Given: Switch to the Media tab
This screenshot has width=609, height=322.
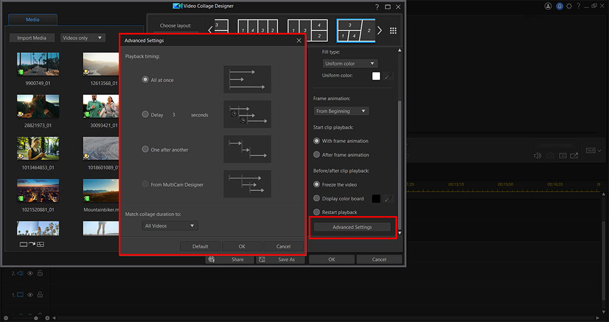Looking at the screenshot, I should [33, 19].
